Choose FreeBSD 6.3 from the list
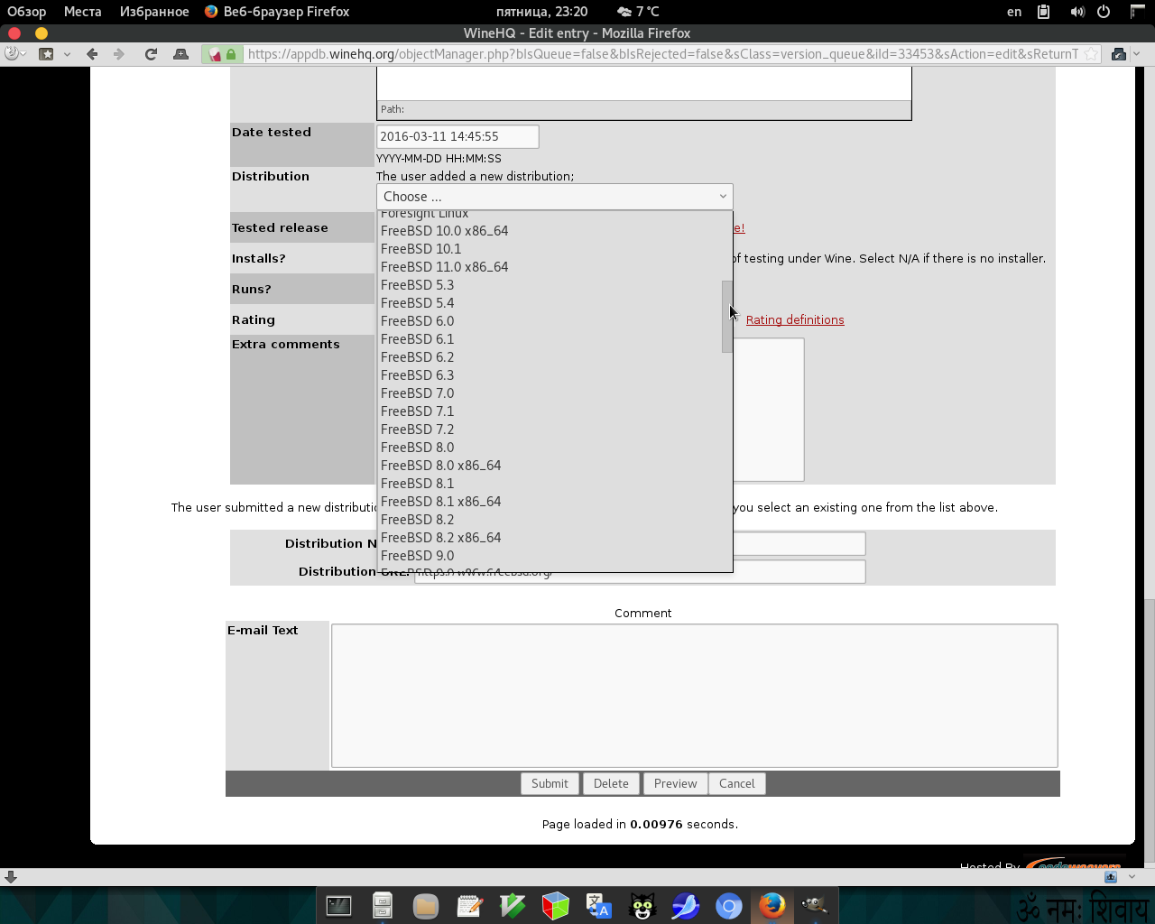 click(549, 375)
